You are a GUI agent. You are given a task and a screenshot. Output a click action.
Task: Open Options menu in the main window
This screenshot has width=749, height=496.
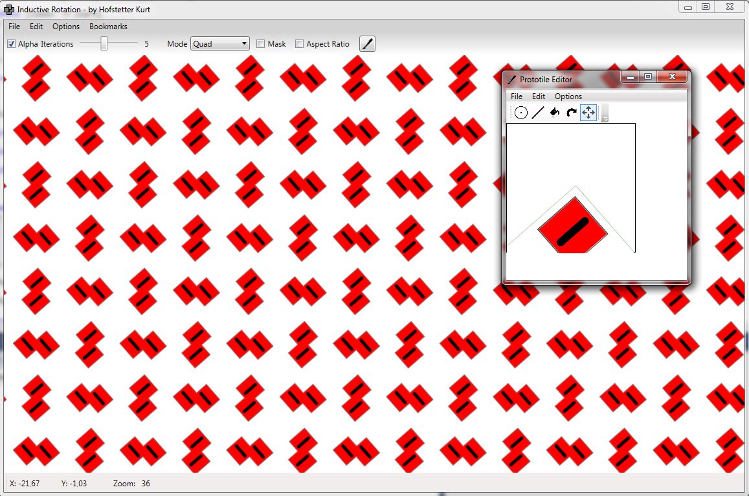pyautogui.click(x=66, y=27)
